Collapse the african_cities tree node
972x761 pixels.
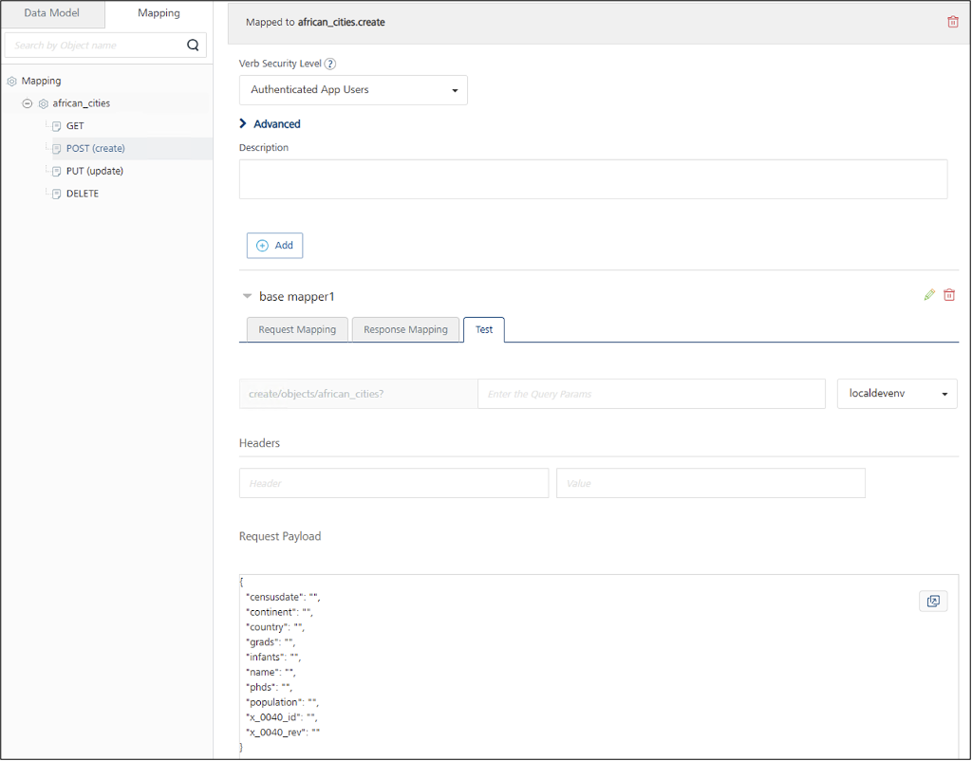[x=28, y=103]
